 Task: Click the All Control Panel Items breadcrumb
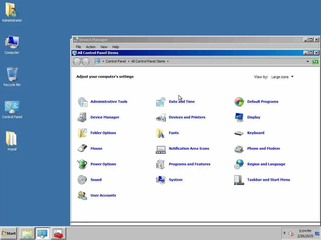tap(148, 62)
